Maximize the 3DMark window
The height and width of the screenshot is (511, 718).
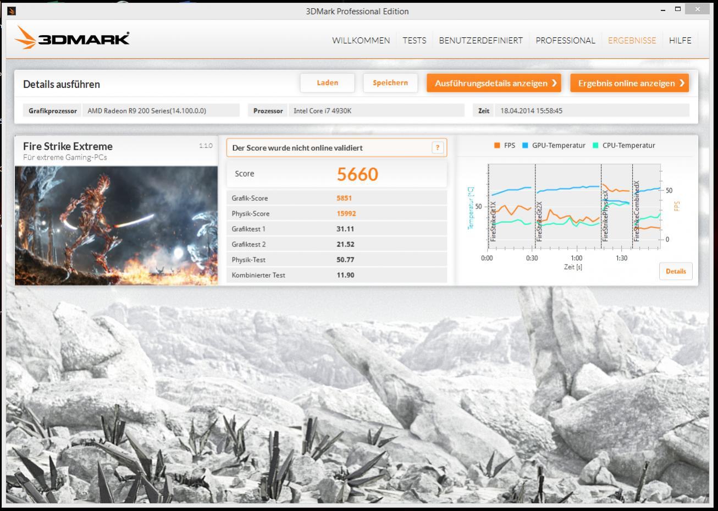(678, 9)
